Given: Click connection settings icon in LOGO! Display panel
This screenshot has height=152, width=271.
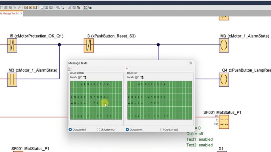Looking at the screenshot, I should pyautogui.click(x=85, y=77).
